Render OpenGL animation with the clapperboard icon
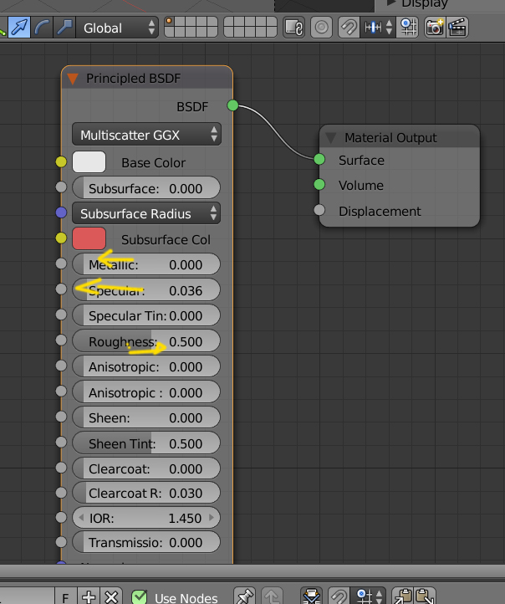 457,28
